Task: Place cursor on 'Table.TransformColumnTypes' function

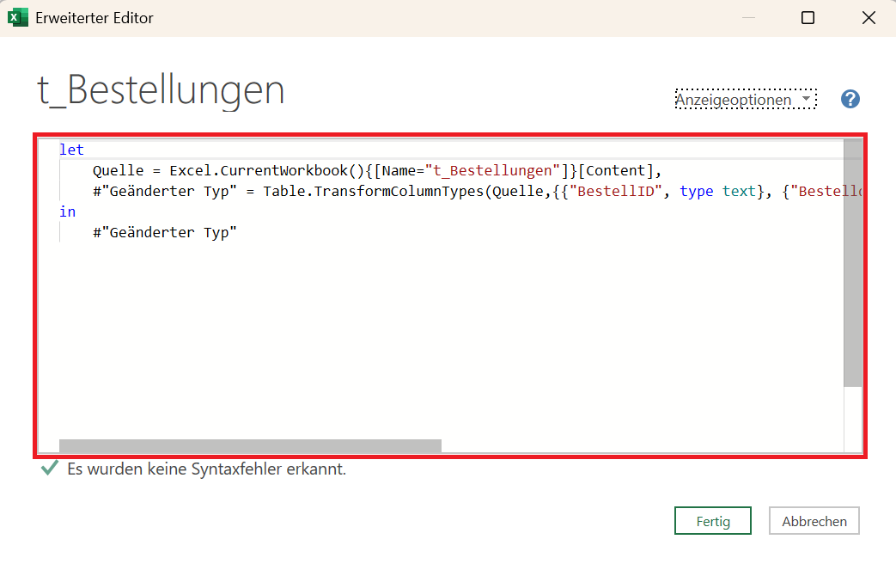Action: click(374, 191)
